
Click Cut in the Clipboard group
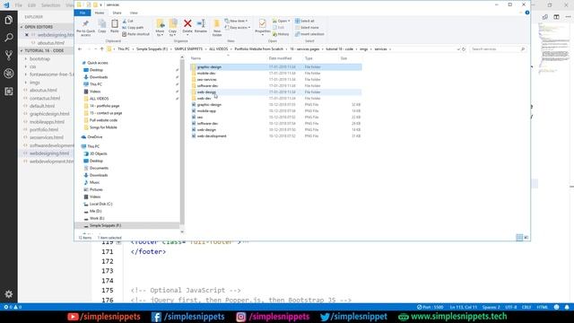pyautogui.click(x=128, y=21)
